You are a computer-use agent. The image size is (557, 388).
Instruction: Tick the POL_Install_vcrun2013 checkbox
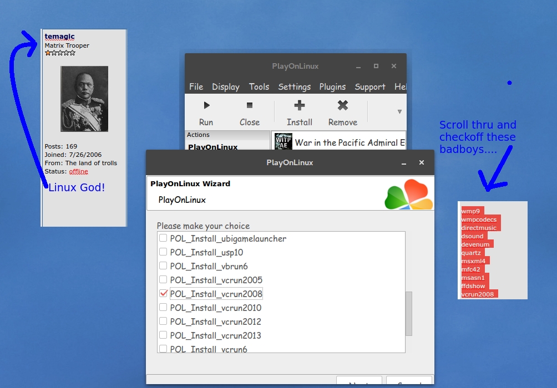click(x=163, y=335)
